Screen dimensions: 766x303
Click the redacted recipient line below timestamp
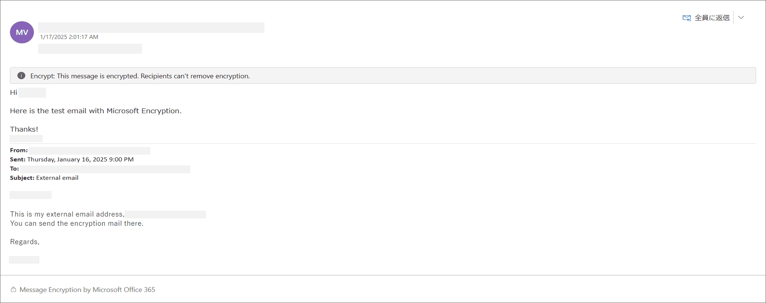90,49
